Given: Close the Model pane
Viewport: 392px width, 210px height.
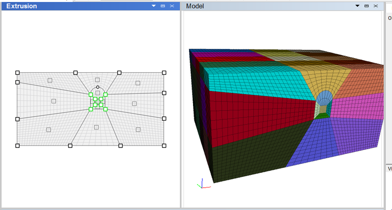Looking at the screenshot, I should (x=375, y=6).
